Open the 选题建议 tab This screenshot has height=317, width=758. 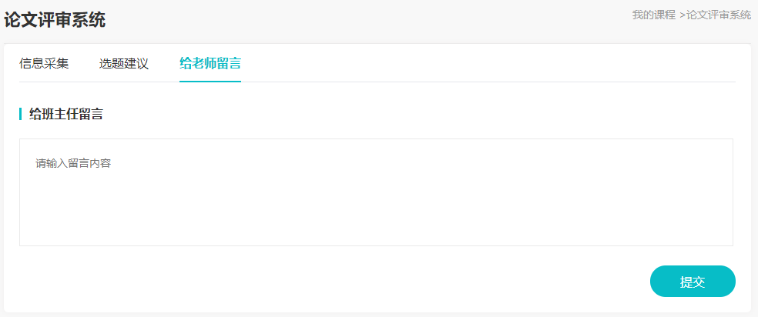123,63
